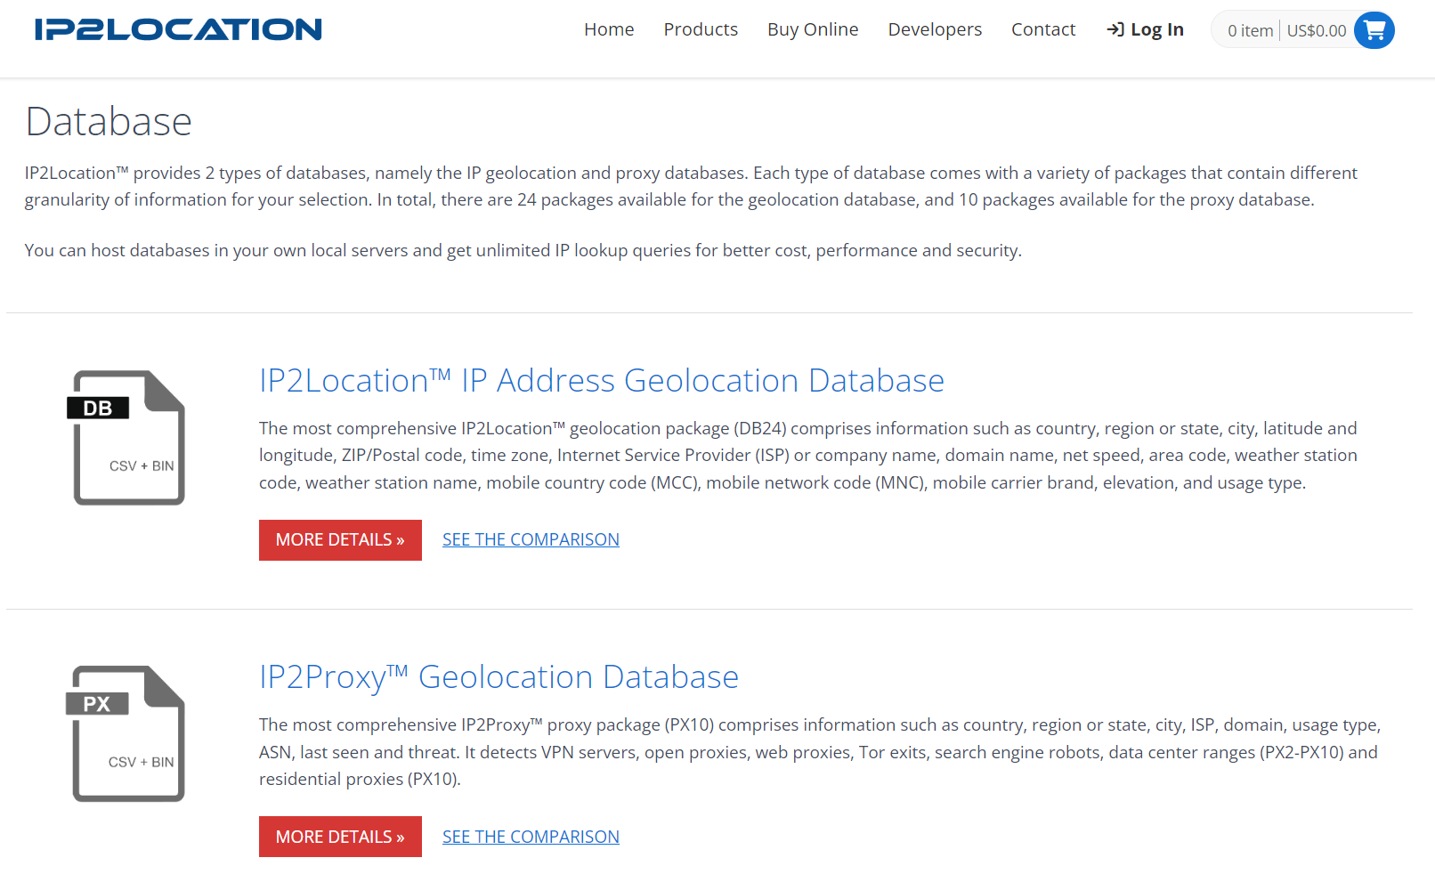
Task: Open the Products menu item
Action: pyautogui.click(x=701, y=28)
